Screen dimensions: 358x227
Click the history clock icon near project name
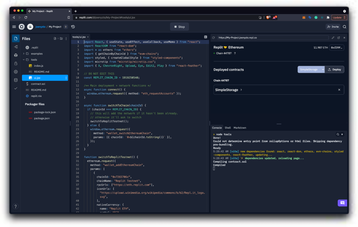(x=73, y=27)
